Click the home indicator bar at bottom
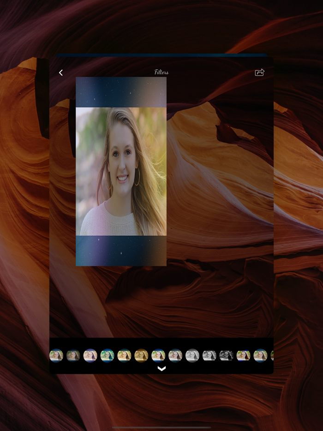Viewport: 323px width, 431px height. pos(161,427)
